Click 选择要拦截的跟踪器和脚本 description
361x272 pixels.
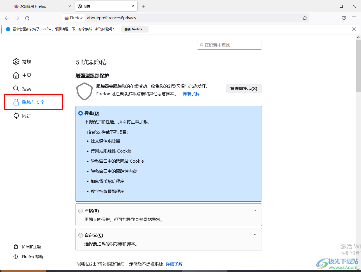pyautogui.click(x=111, y=244)
